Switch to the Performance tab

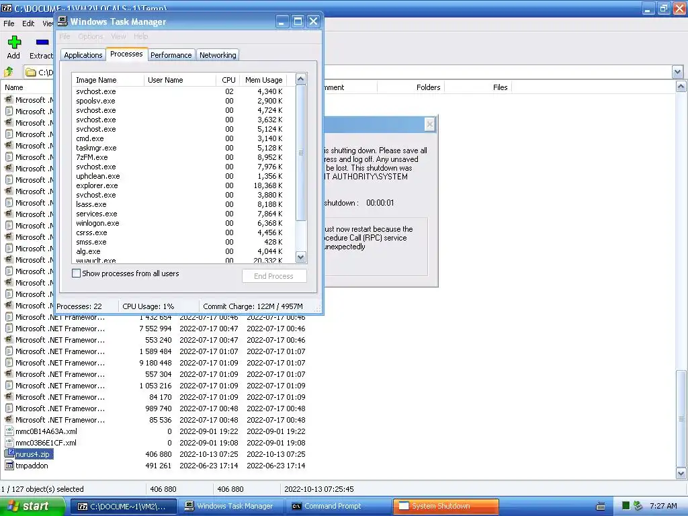click(171, 55)
